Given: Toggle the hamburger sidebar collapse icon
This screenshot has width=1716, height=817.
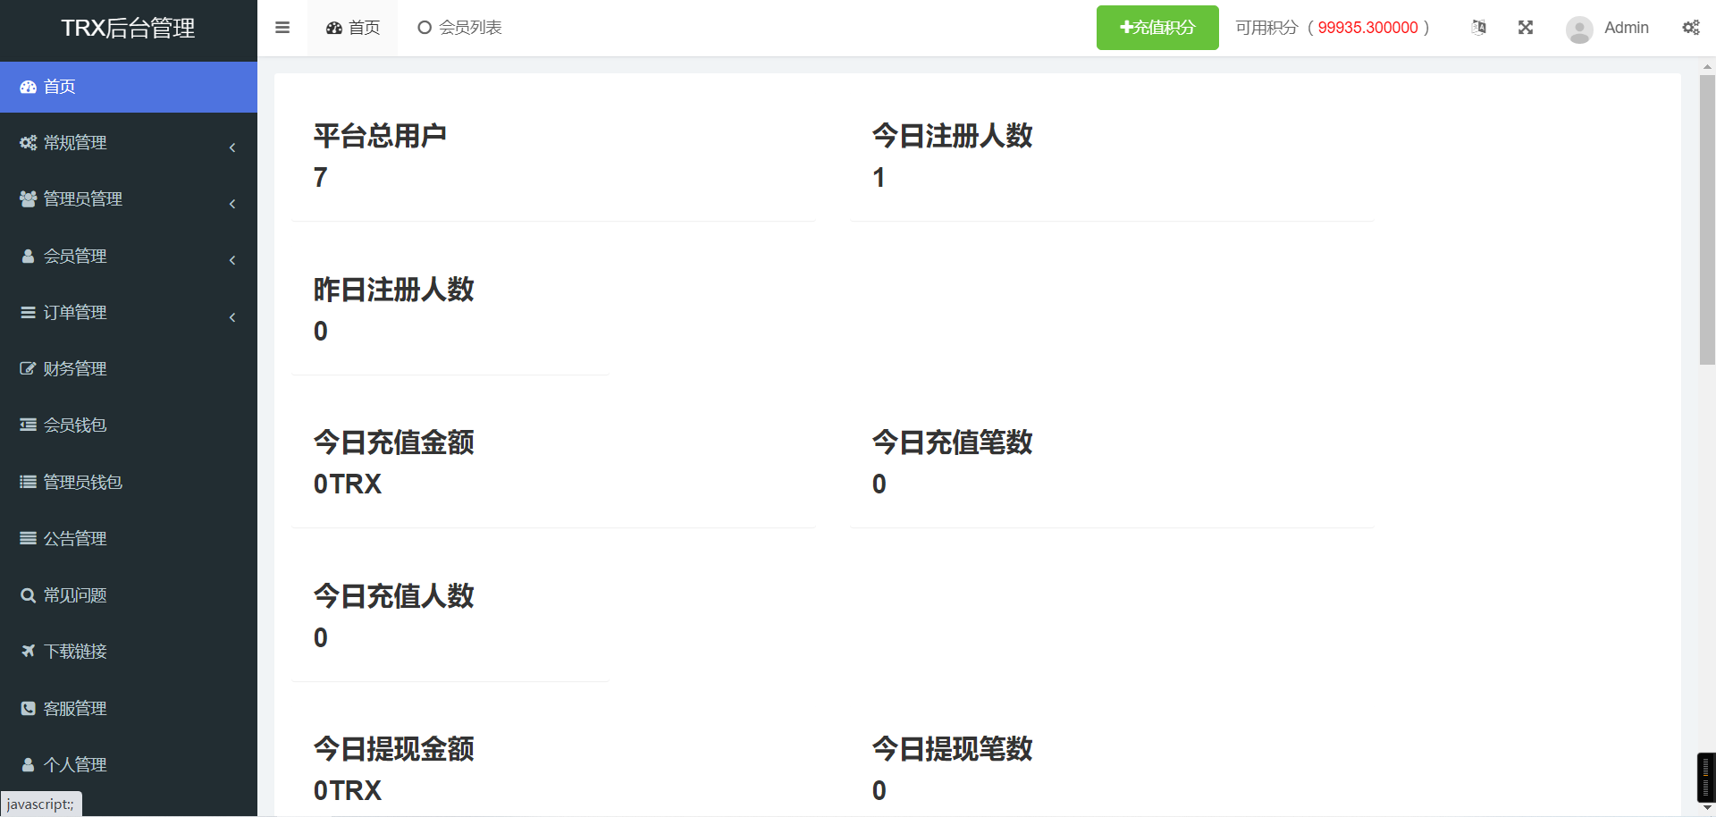Looking at the screenshot, I should tap(282, 28).
